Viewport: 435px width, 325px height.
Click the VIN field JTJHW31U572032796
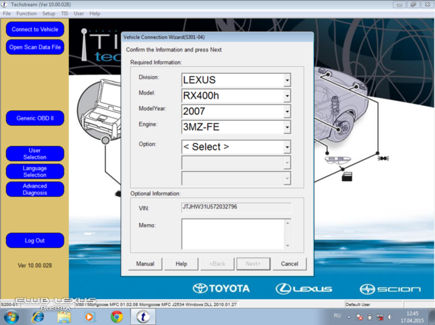coord(236,207)
